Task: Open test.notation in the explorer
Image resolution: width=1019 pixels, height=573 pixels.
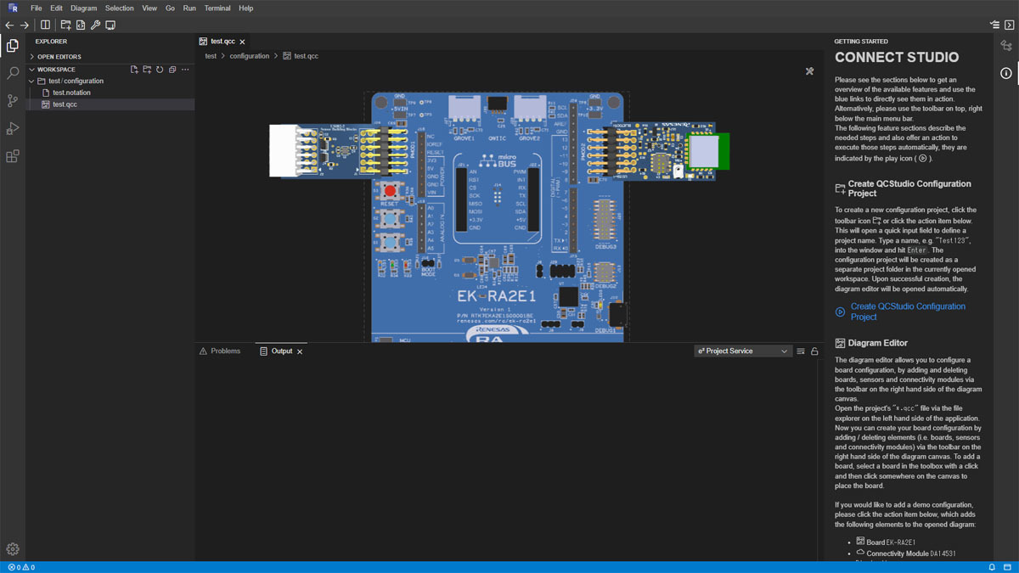Action: click(71, 93)
